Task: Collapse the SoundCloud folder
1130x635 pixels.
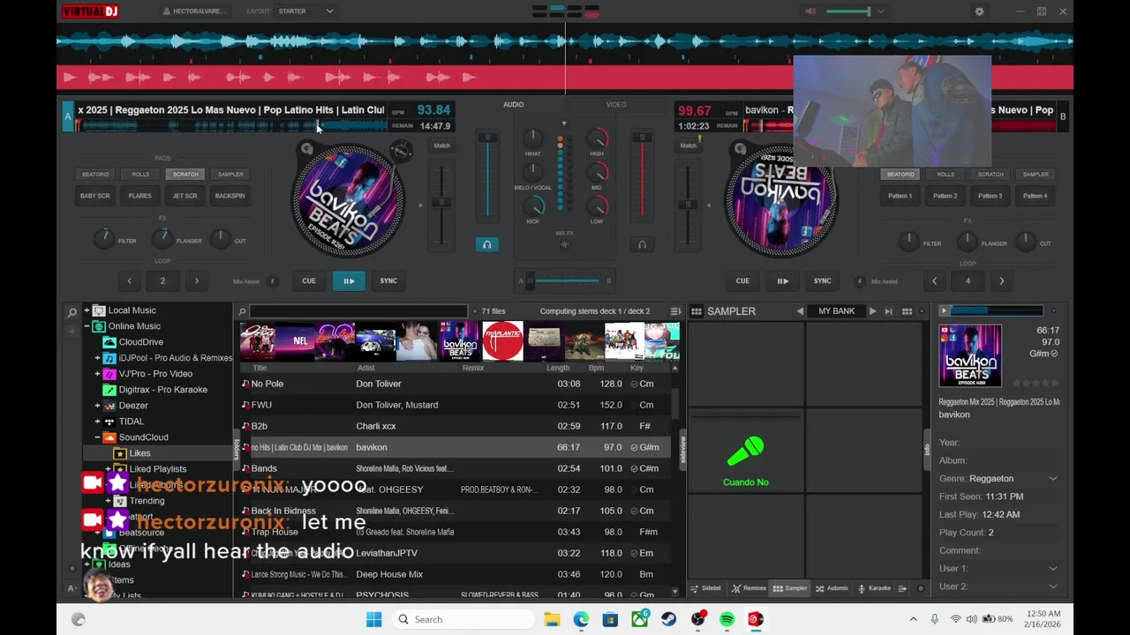Action: pyautogui.click(x=97, y=437)
